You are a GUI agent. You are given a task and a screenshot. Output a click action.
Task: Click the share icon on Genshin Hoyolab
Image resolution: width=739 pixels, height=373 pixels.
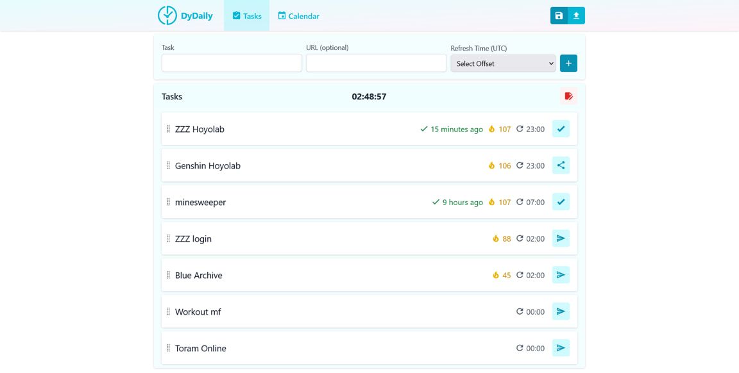pyautogui.click(x=561, y=165)
